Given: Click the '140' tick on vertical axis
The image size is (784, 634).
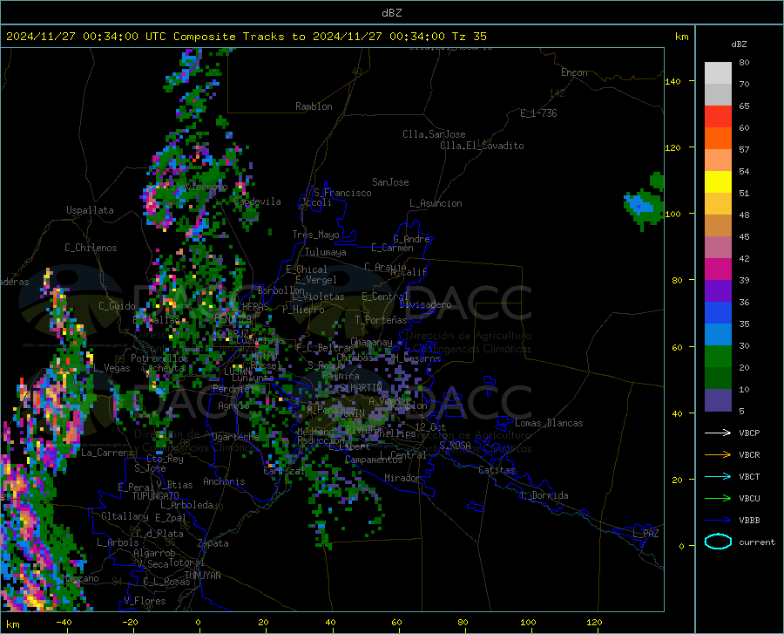Looking at the screenshot, I should point(672,82).
